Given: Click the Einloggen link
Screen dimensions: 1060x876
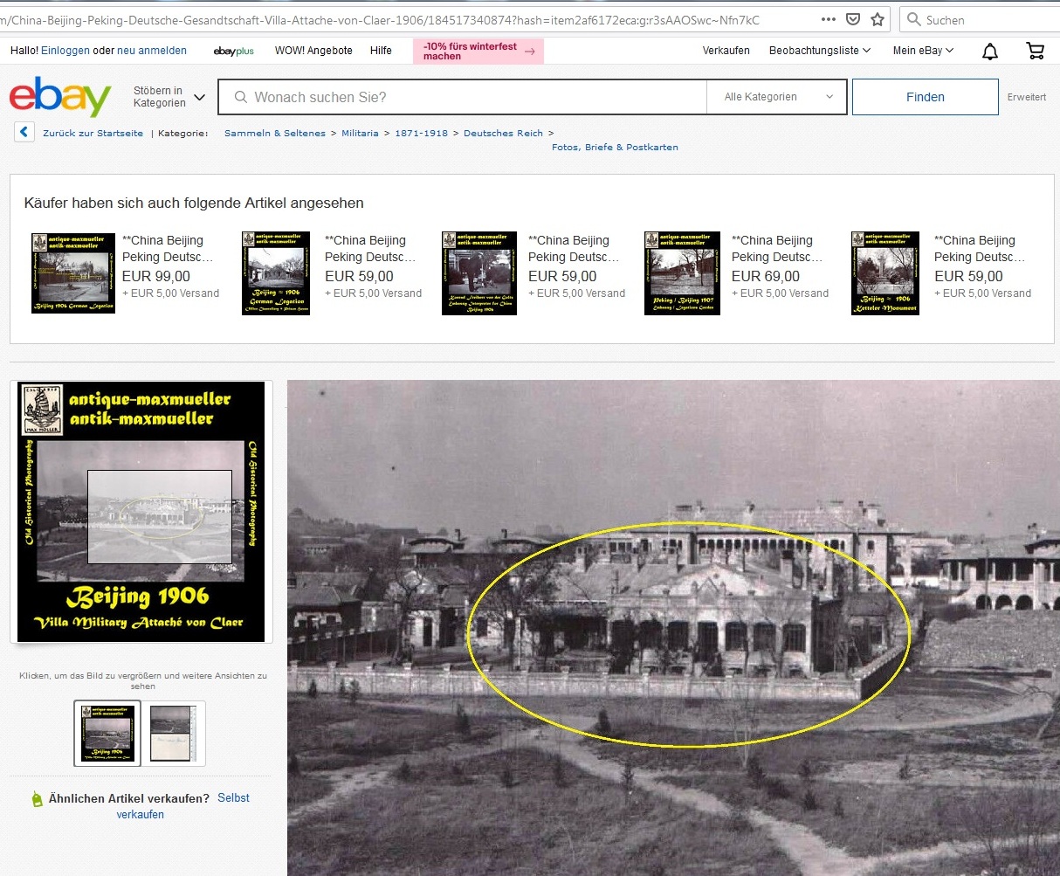Looking at the screenshot, I should pyautogui.click(x=65, y=51).
